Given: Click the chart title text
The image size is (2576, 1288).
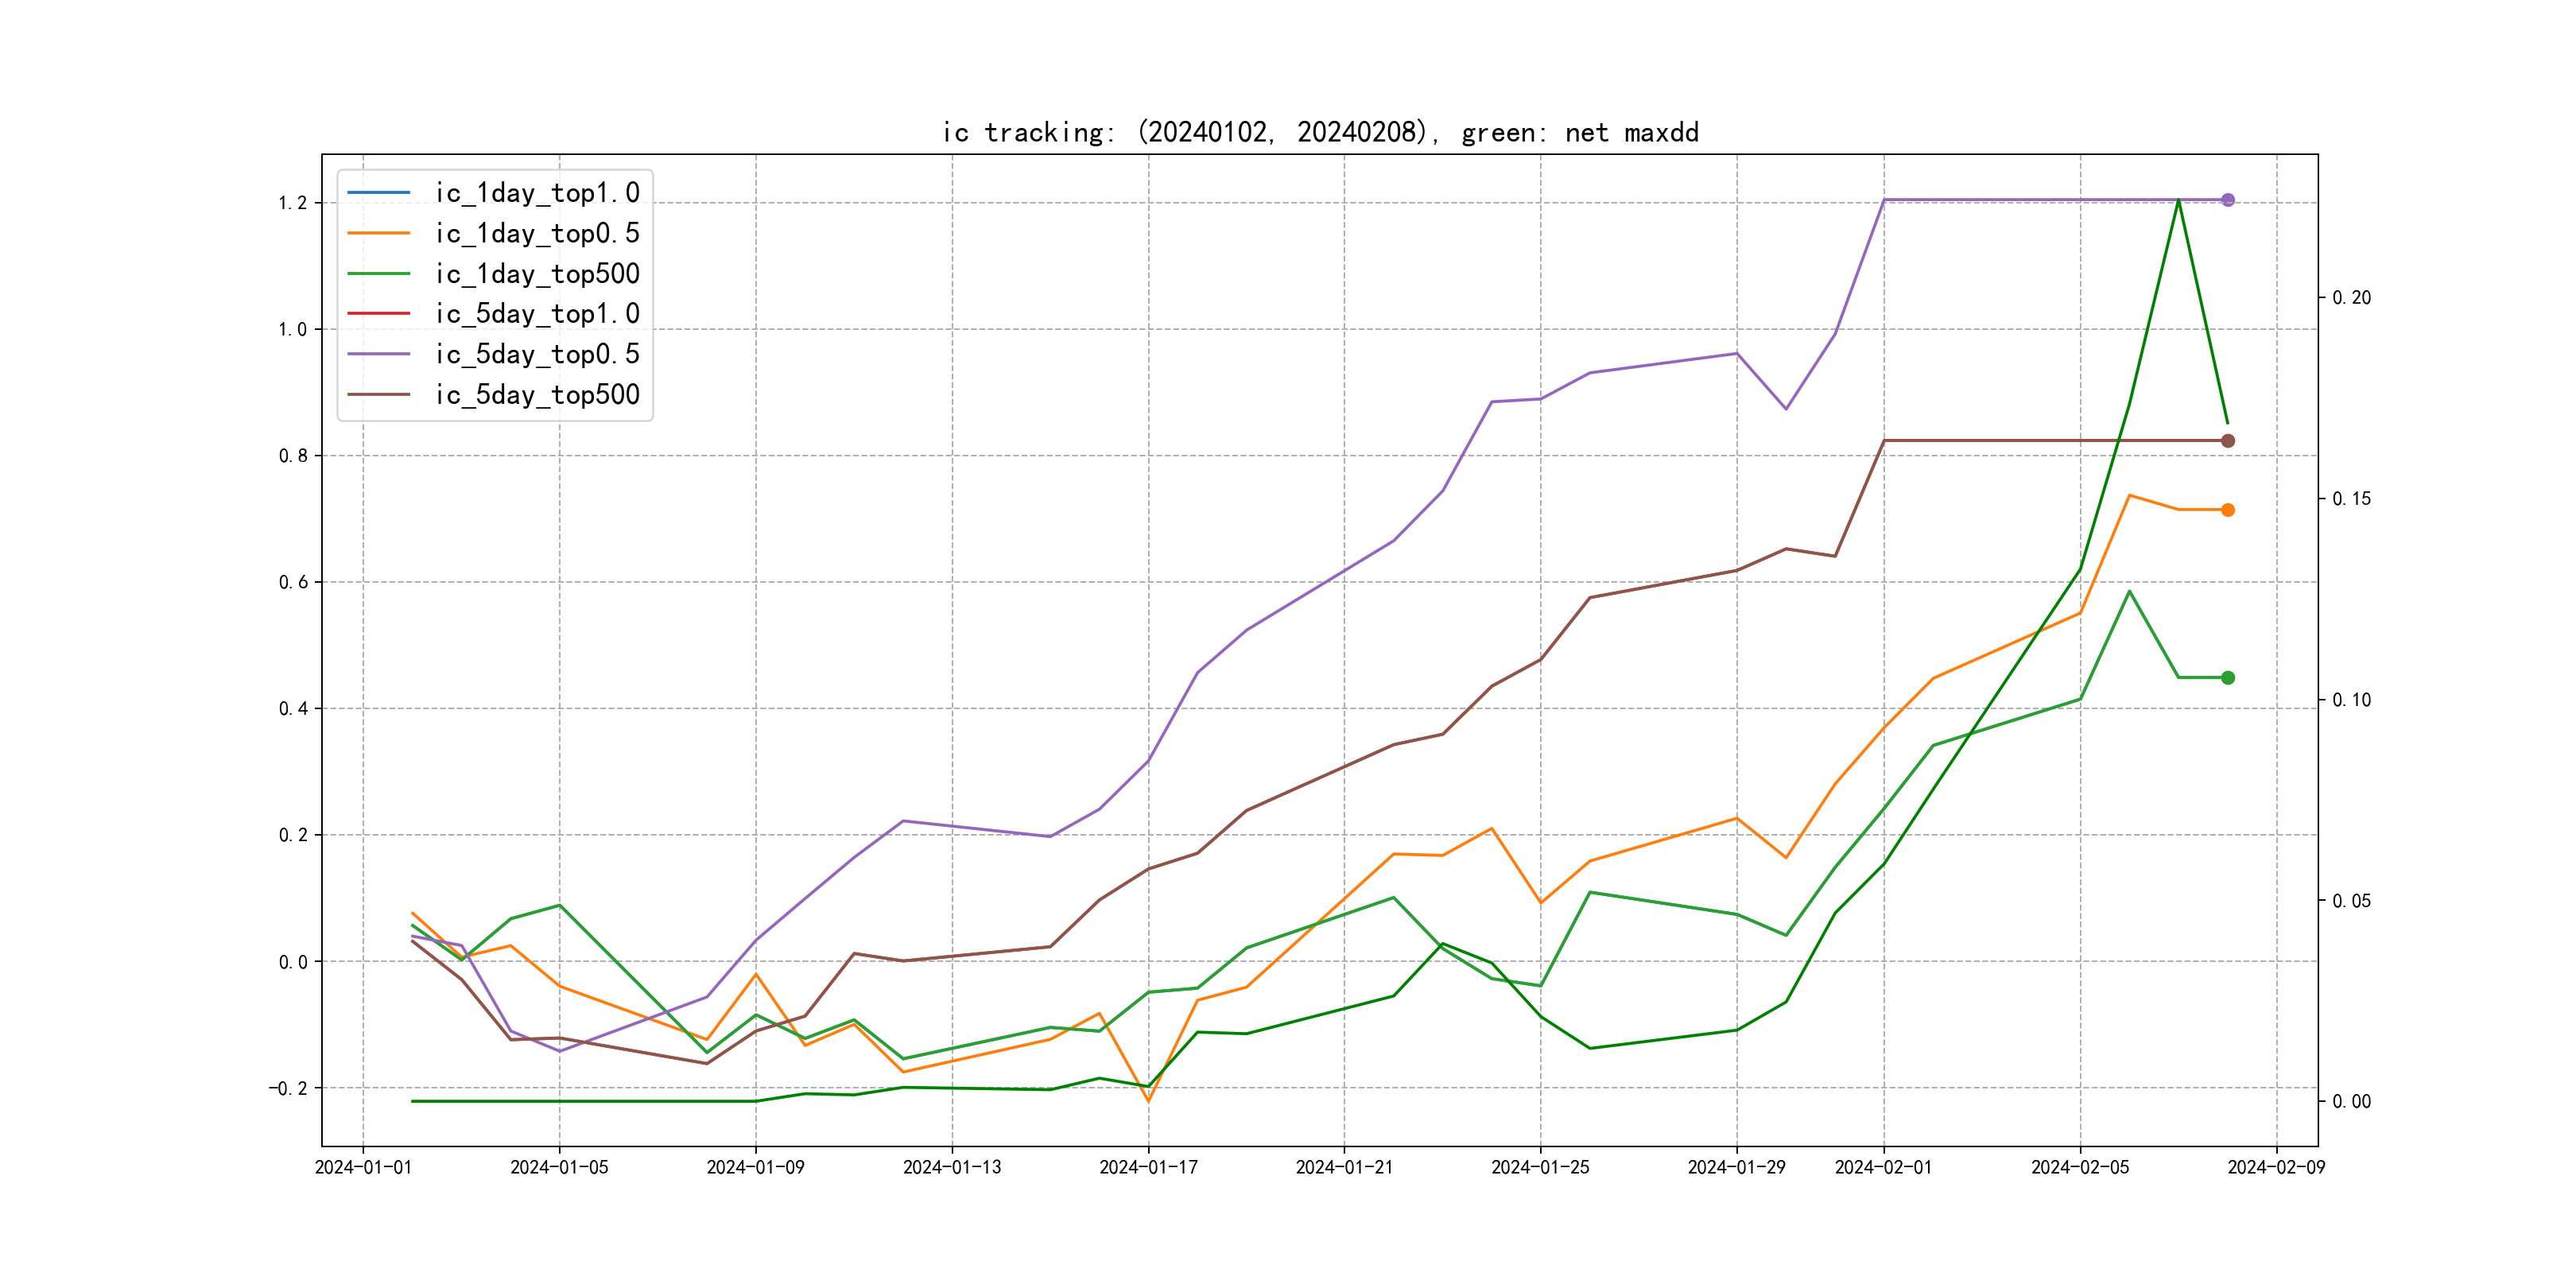Looking at the screenshot, I should click(1320, 133).
